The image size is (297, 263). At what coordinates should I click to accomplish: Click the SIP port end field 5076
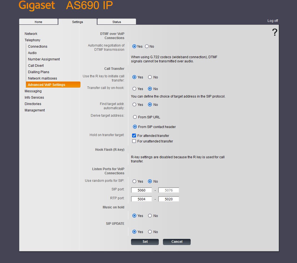coord(168,190)
